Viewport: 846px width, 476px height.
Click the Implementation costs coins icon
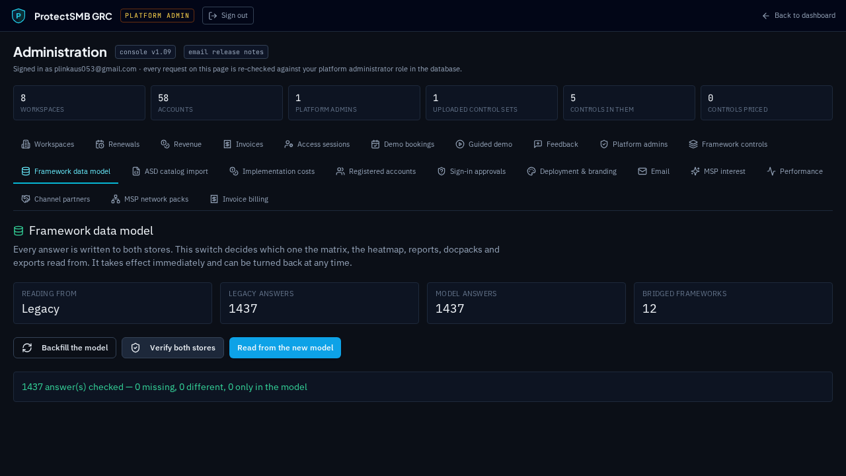[234, 171]
